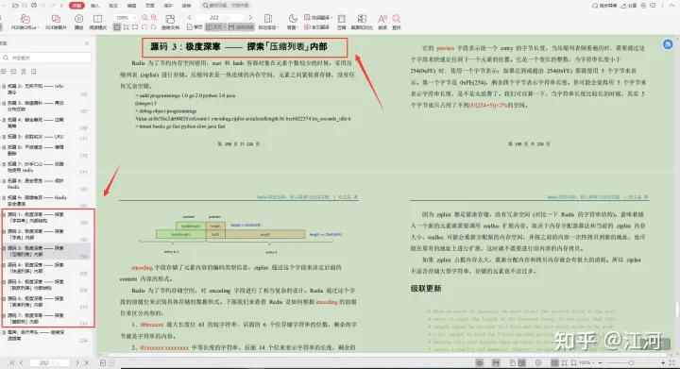
Task: Click the 书签查找 bookmark search field
Action: [46, 58]
